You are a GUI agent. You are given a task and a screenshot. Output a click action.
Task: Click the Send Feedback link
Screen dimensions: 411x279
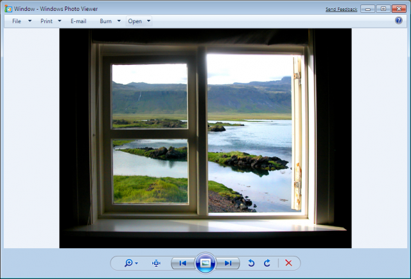[341, 10]
